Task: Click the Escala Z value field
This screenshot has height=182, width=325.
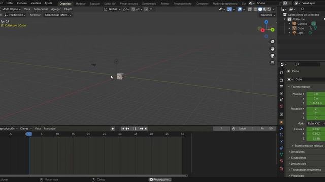Action: pos(316,139)
